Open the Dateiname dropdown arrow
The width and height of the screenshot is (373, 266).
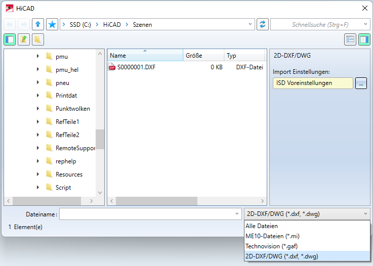click(x=237, y=214)
